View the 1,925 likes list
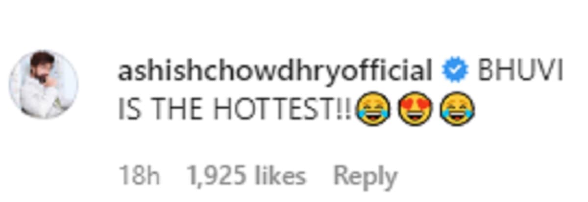This screenshot has width=588, height=202. [x=246, y=175]
